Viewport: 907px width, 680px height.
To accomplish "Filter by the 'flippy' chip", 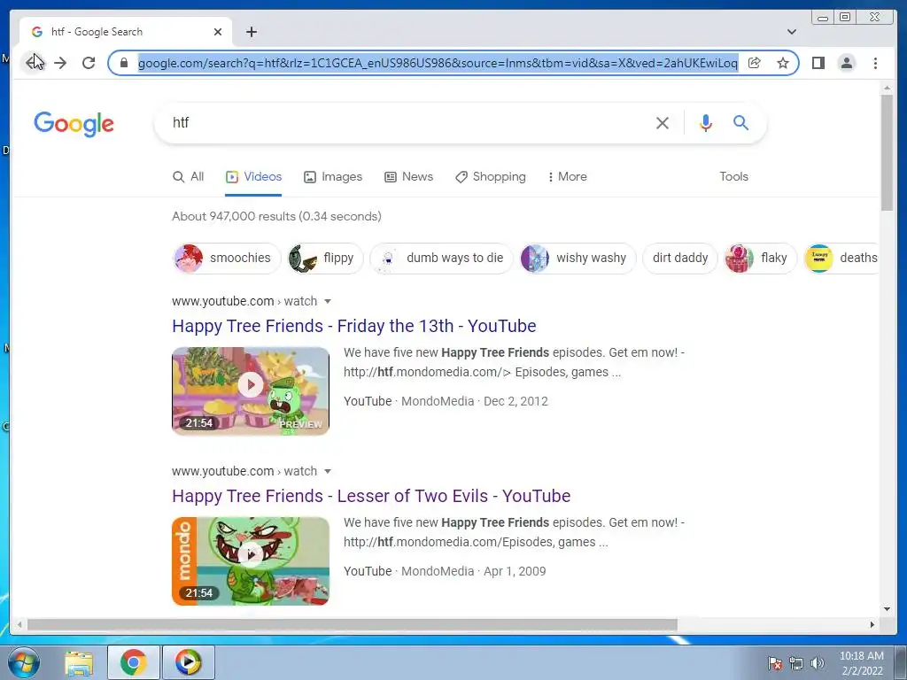I will (x=325, y=258).
